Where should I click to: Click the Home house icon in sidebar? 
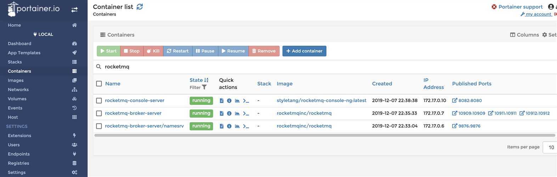tap(74, 25)
